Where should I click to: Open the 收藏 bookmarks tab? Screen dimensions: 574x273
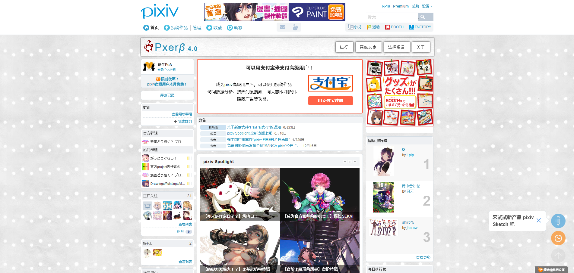pos(214,28)
